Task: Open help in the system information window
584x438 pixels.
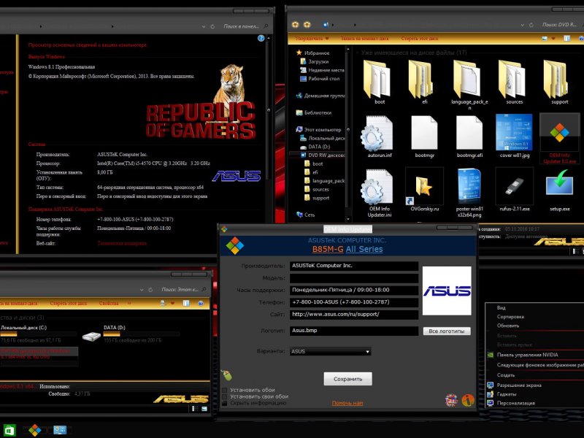Action: (x=261, y=38)
